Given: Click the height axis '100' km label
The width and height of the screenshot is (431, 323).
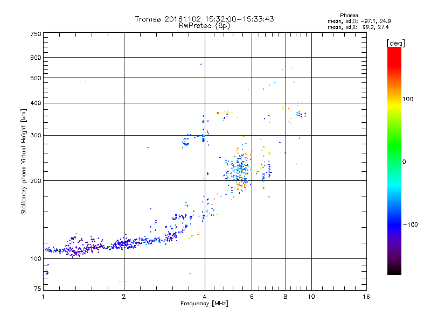Looking at the screenshot, I should tap(36, 258).
